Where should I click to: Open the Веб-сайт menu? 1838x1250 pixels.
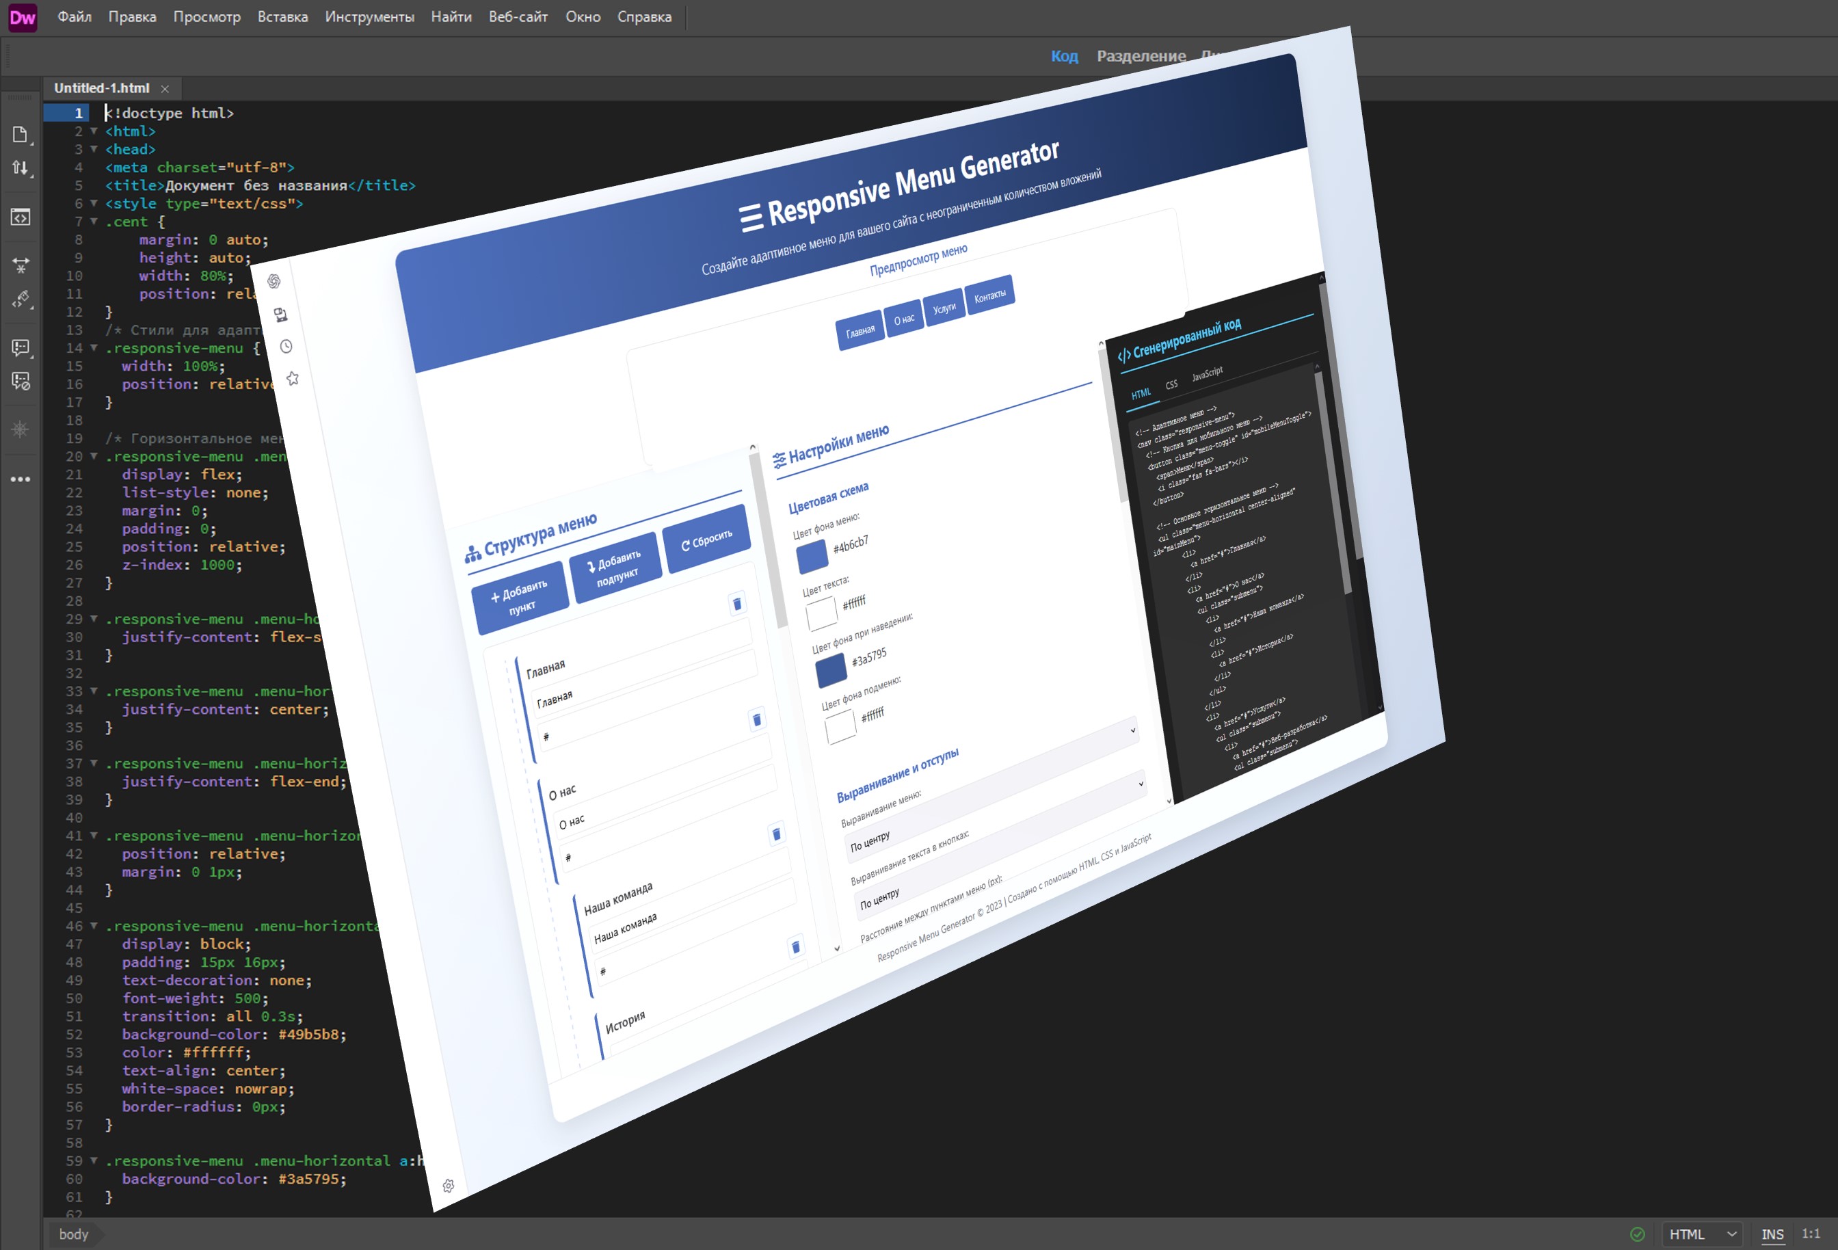tap(518, 16)
